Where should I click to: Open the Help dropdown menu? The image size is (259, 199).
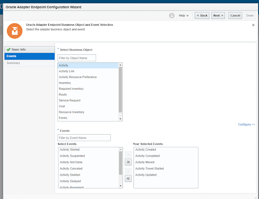(x=183, y=15)
